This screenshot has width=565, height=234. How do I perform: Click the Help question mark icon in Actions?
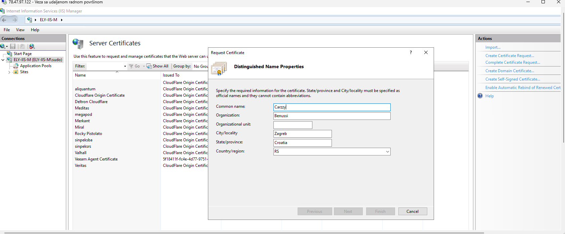(x=480, y=96)
